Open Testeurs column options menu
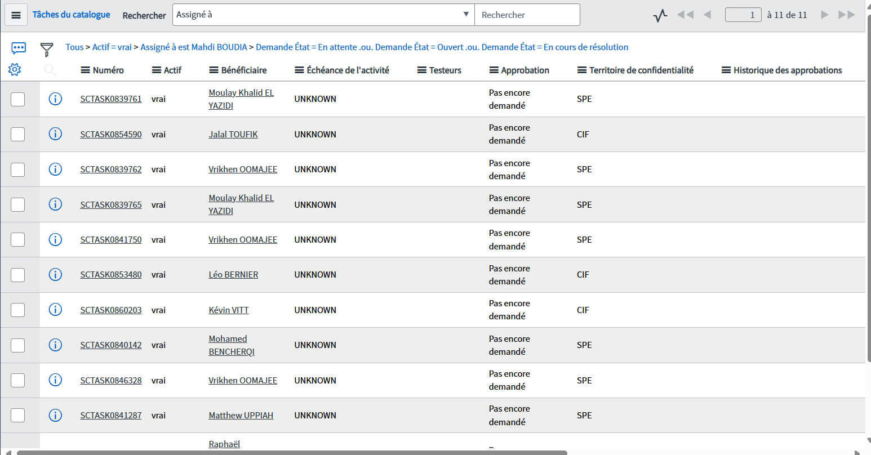This screenshot has height=455, width=871. click(422, 70)
